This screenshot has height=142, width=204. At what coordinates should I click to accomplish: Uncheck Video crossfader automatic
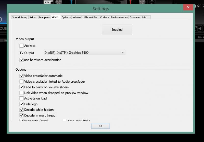[21, 76]
